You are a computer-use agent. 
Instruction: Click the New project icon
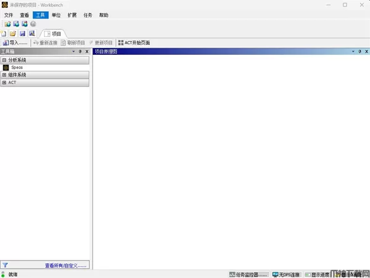point(4,33)
